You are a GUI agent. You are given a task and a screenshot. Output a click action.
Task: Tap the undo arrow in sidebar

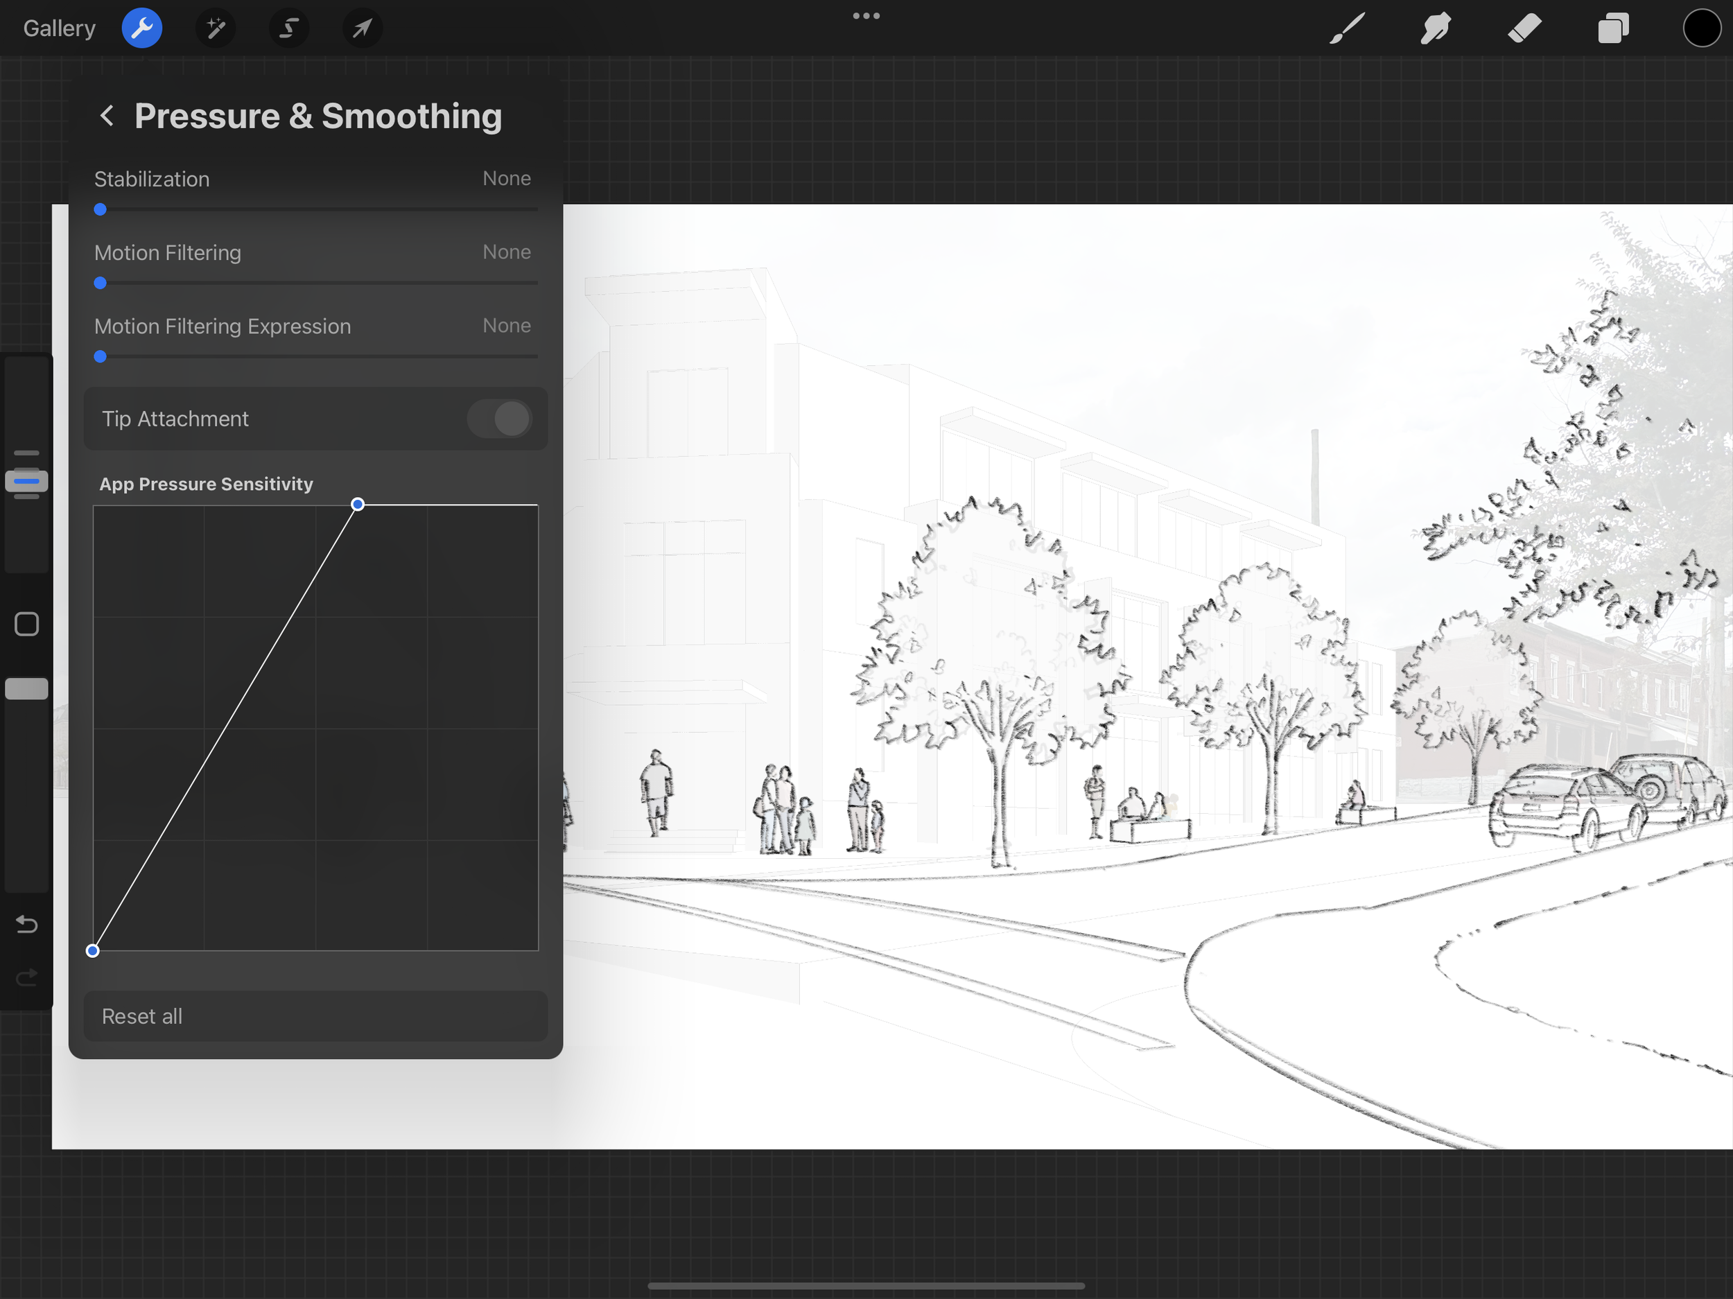point(26,925)
